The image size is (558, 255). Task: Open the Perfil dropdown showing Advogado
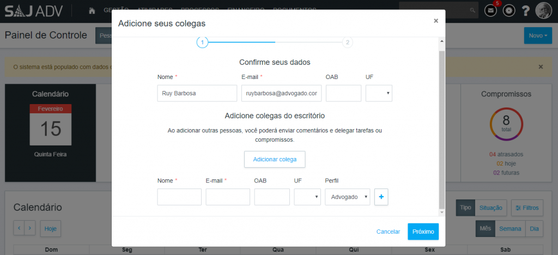point(347,197)
